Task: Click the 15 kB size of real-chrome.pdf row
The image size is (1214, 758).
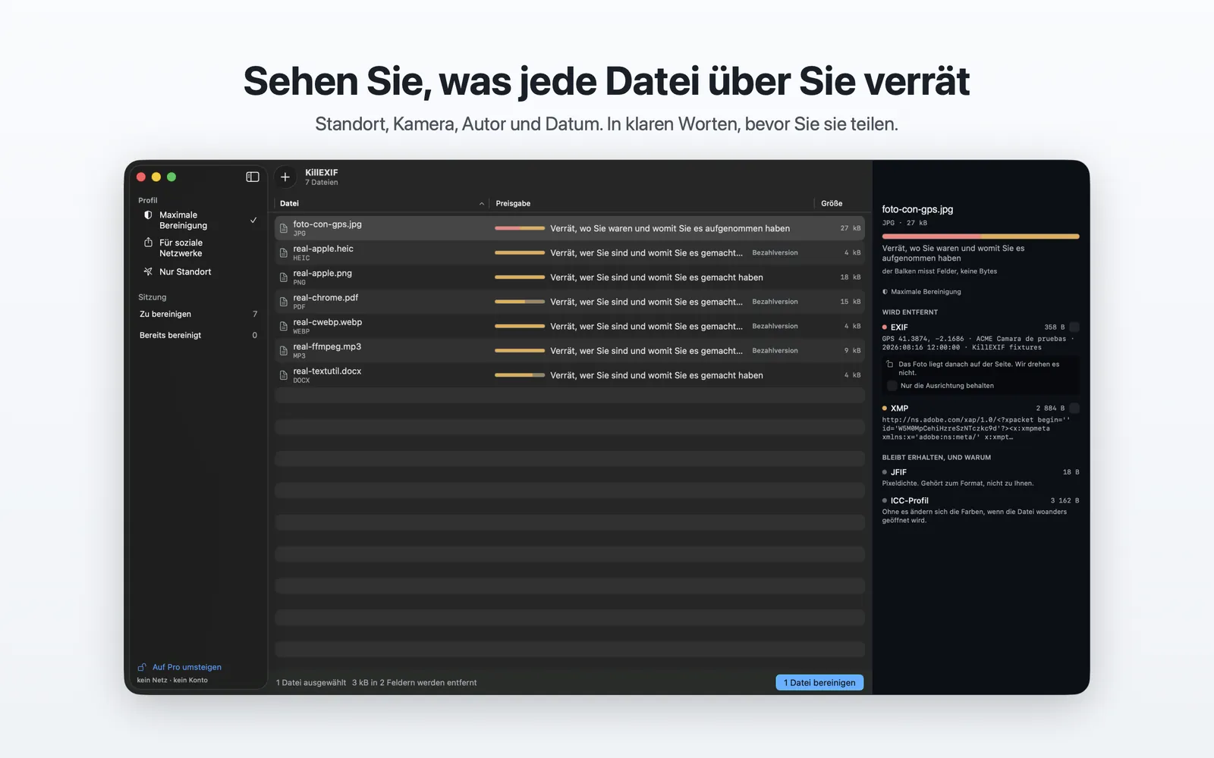Action: [850, 302]
